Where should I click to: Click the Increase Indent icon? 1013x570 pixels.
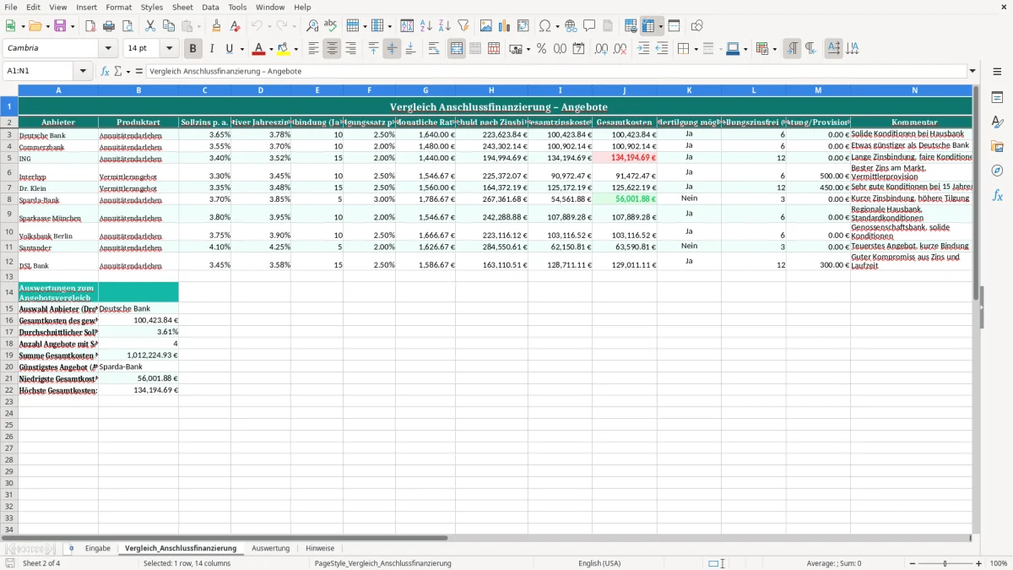[643, 49]
